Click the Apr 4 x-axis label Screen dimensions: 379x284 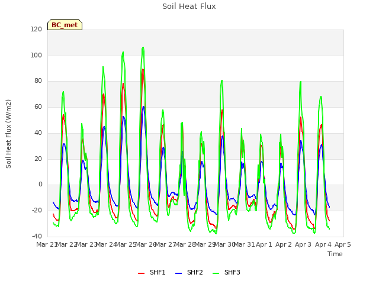tap(323, 244)
